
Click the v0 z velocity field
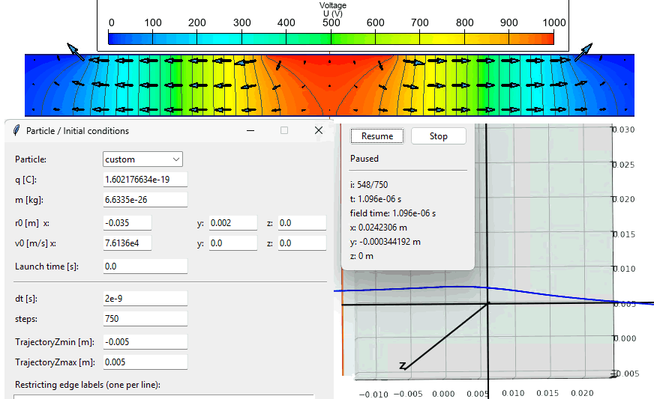302,243
